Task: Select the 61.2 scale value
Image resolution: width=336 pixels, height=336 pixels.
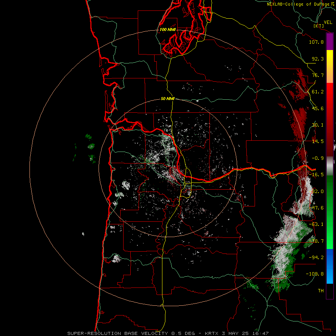Action: tap(318, 92)
